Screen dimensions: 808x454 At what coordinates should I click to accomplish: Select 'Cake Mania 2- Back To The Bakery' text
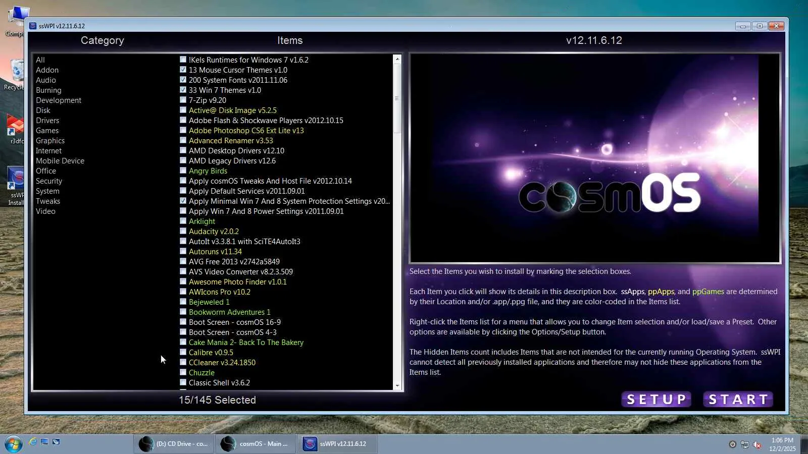pos(246,342)
